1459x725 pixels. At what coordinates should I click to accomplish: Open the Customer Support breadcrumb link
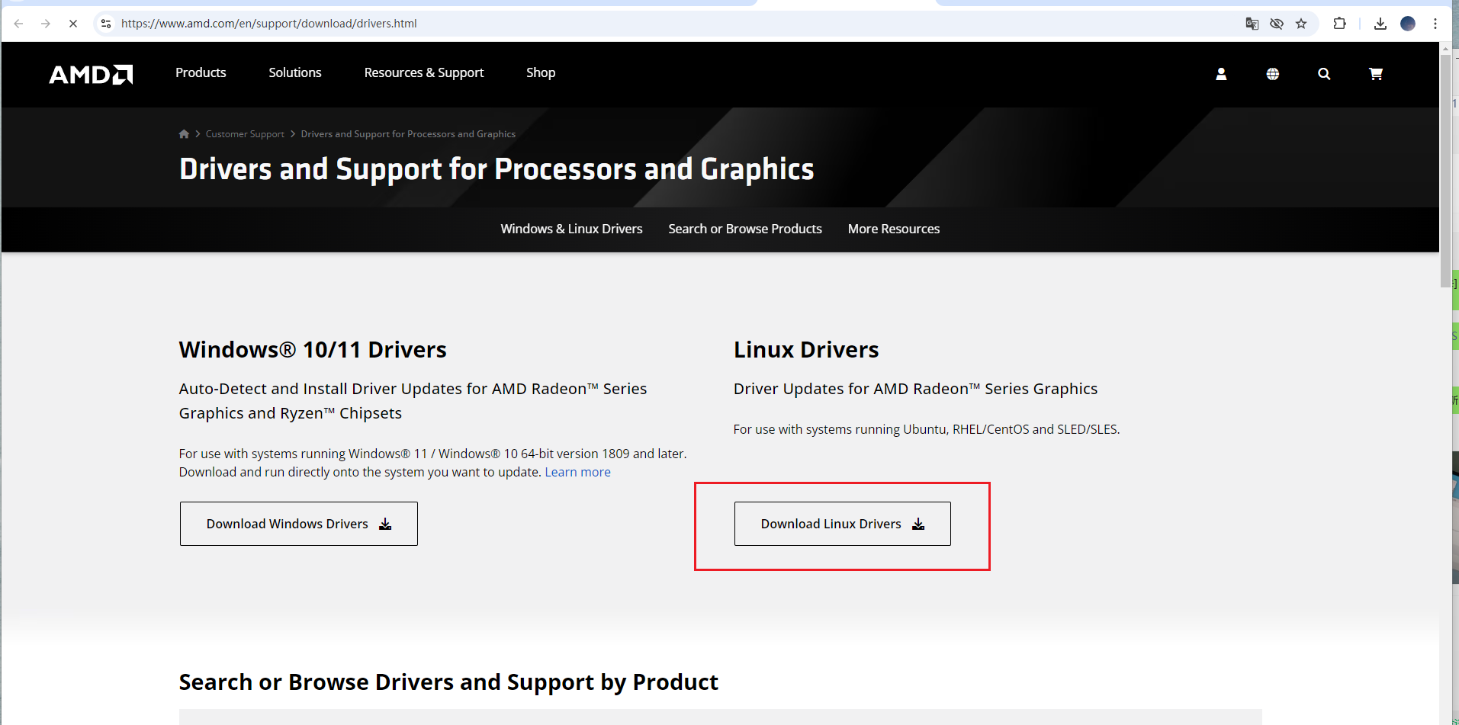245,134
